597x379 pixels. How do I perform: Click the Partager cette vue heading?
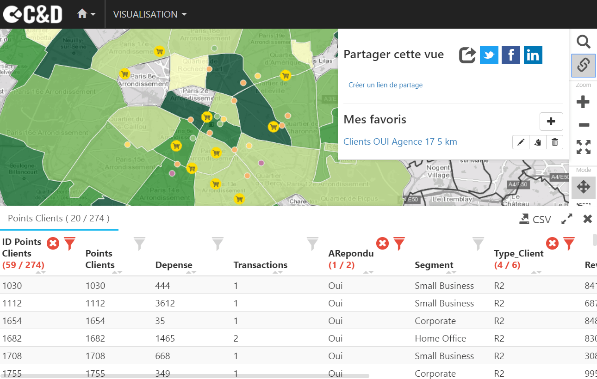tap(393, 55)
